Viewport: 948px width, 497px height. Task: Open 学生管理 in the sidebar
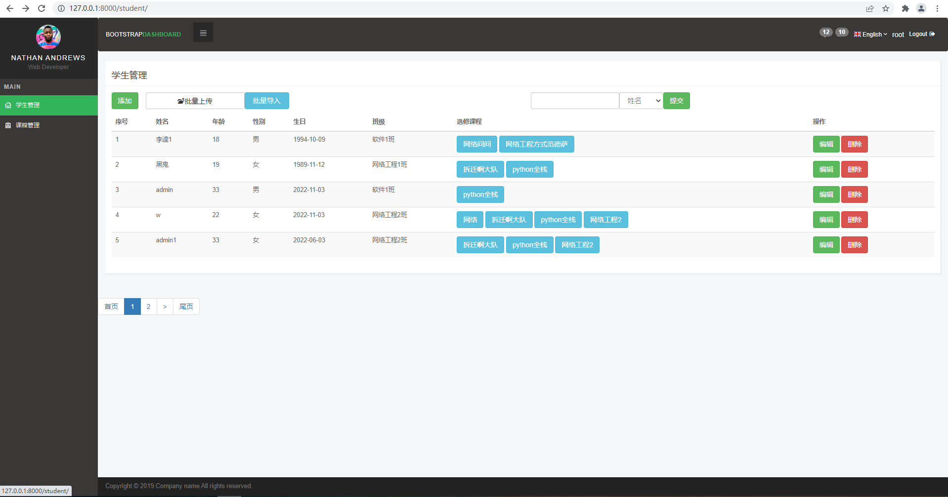point(49,105)
